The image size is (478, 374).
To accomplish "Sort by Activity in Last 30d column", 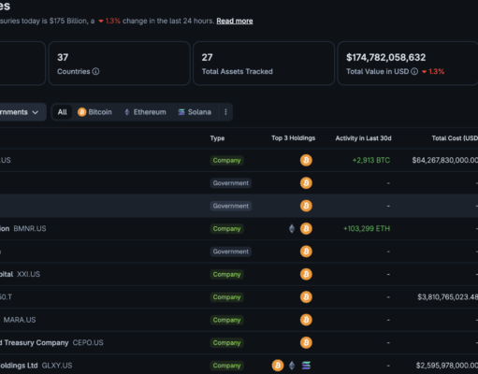I will click(363, 138).
